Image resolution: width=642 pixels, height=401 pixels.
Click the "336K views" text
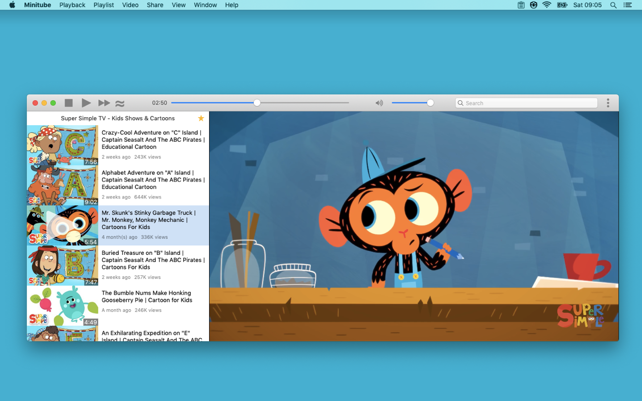click(x=154, y=237)
